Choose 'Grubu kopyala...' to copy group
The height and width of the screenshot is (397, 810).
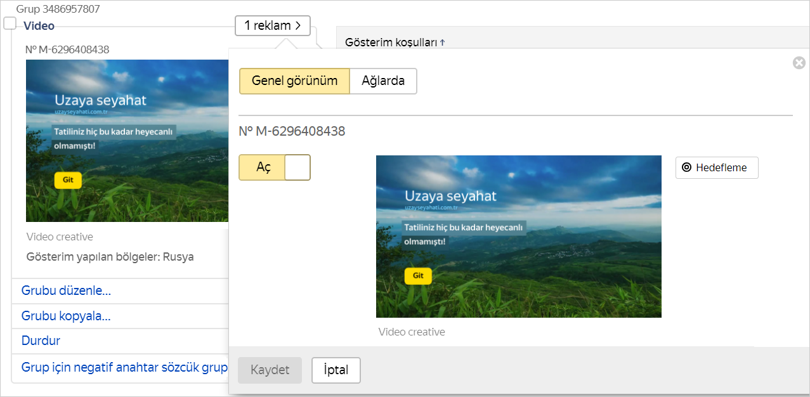(x=66, y=316)
